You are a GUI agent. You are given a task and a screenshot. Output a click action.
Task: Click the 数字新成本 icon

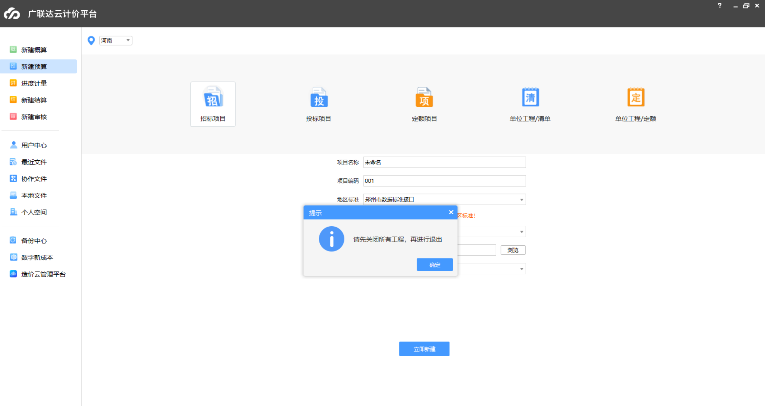(13, 257)
